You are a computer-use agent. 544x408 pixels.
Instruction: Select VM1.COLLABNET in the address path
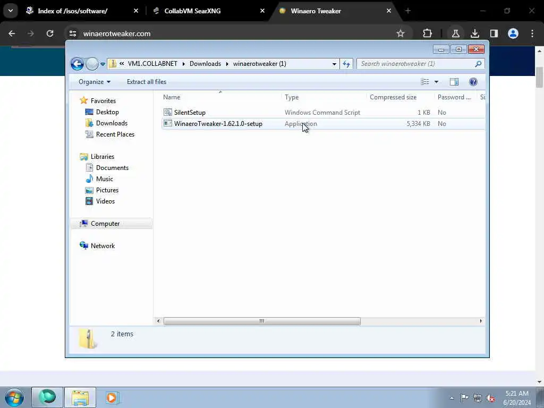(x=152, y=64)
